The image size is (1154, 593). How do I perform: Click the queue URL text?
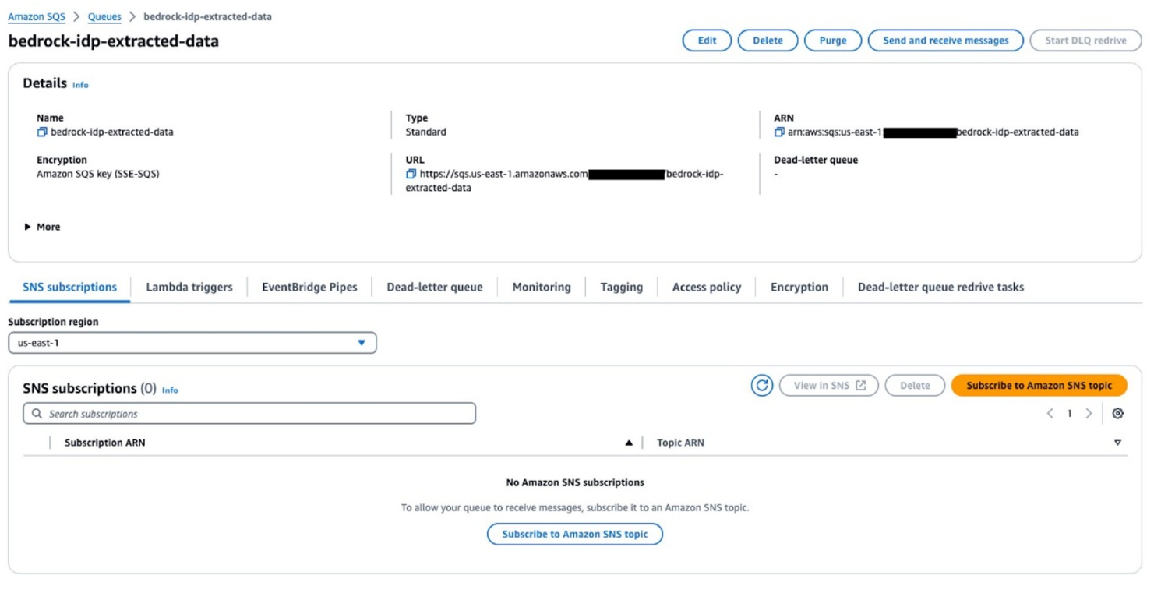[x=565, y=181]
